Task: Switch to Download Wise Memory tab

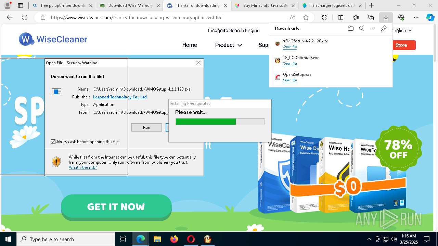Action: [130, 5]
